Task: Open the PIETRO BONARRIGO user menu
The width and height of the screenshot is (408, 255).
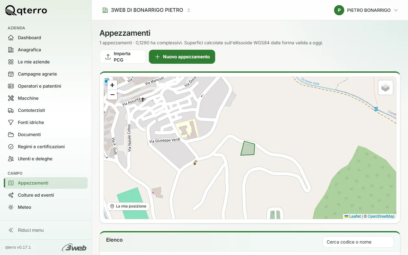Action: (x=366, y=10)
